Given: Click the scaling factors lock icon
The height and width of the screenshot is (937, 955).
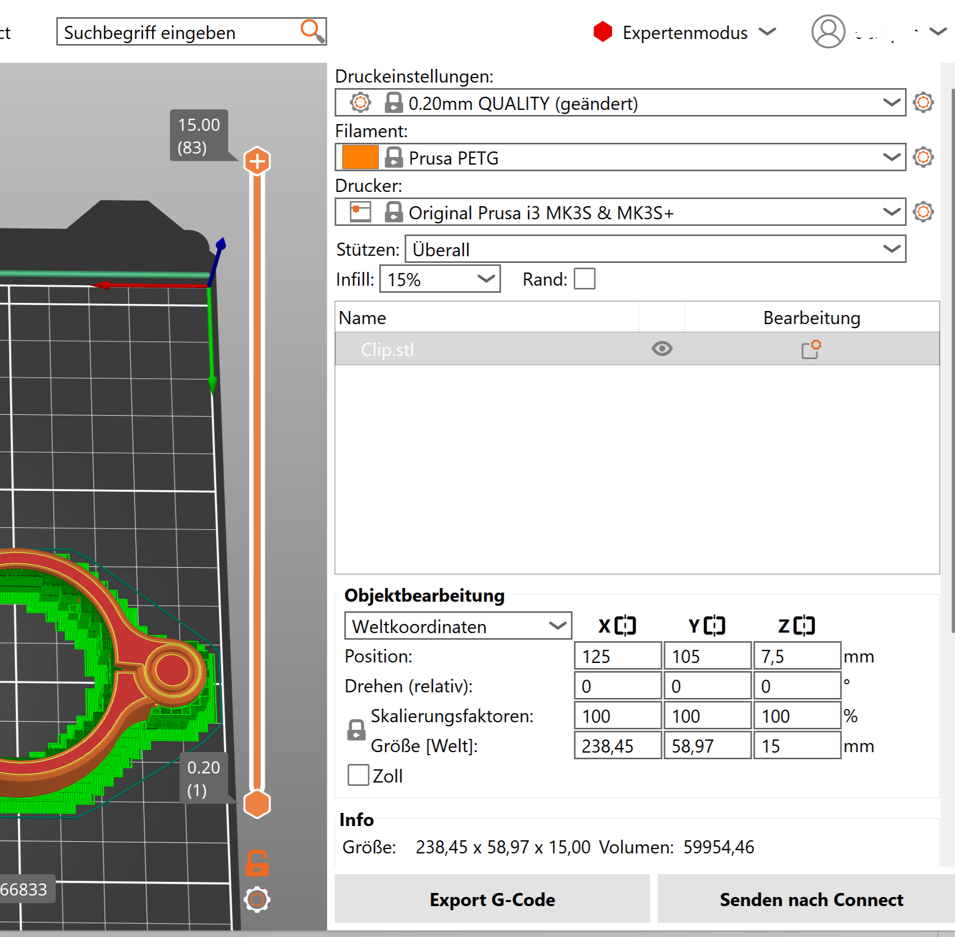Looking at the screenshot, I should pyautogui.click(x=356, y=730).
